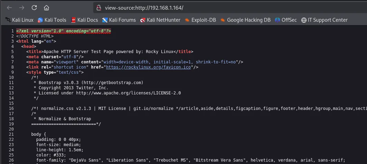Go forward with the forward arrow

pyautogui.click(x=22, y=8)
